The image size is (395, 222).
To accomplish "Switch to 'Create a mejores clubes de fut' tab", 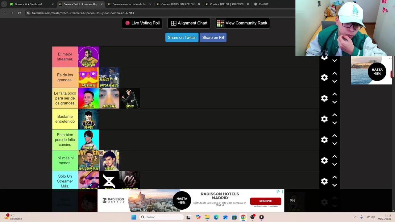I will coord(129,4).
